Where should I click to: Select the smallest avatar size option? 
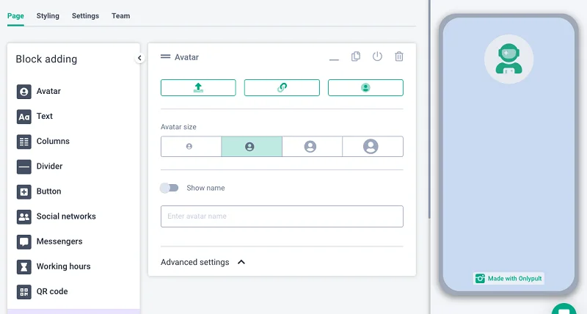190,147
